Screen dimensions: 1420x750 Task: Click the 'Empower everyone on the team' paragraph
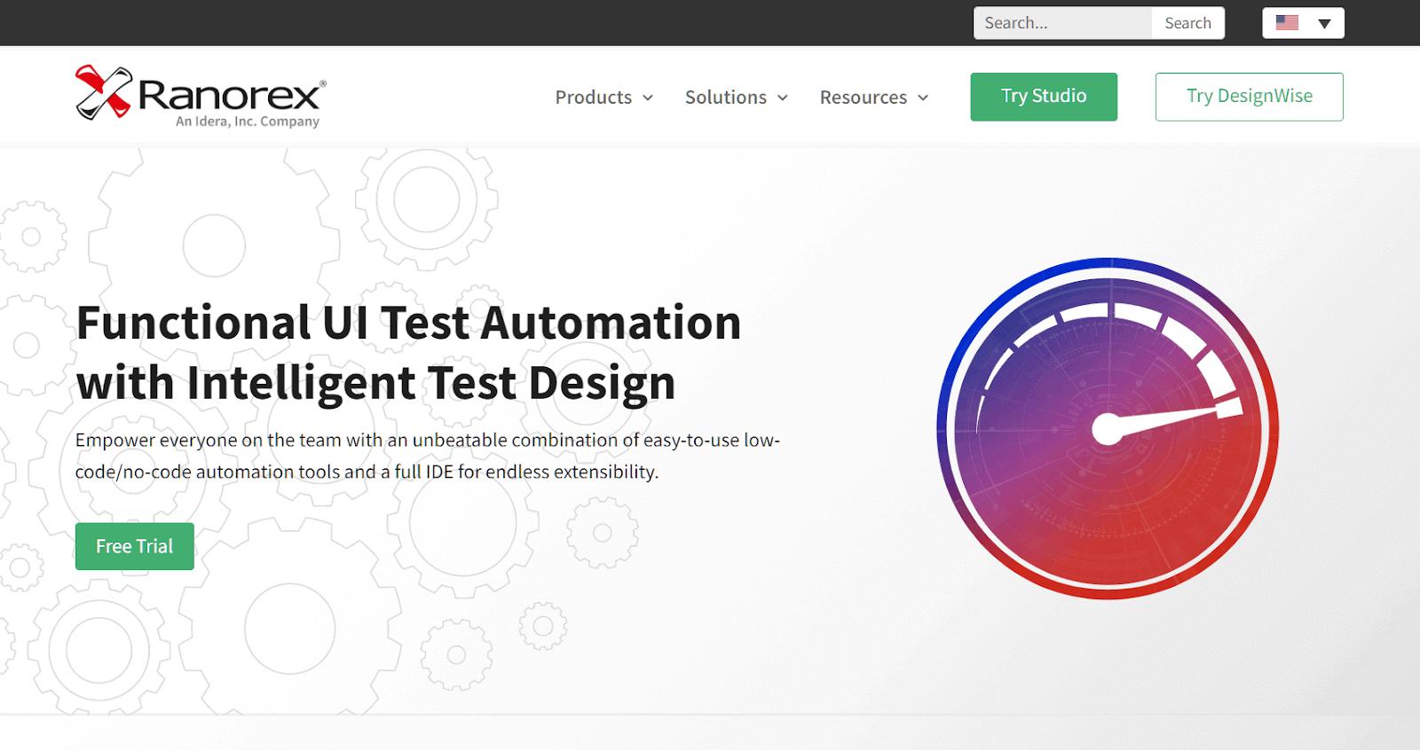coord(428,456)
